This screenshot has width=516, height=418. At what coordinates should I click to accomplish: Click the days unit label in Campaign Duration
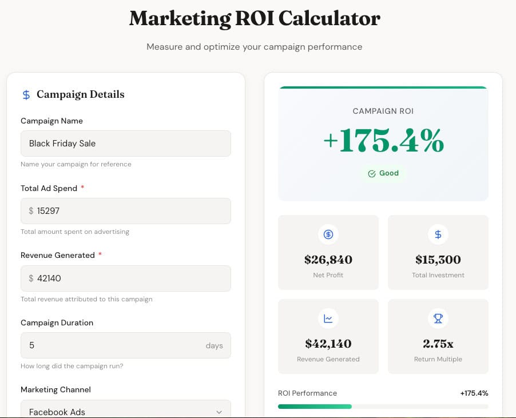[x=214, y=345]
